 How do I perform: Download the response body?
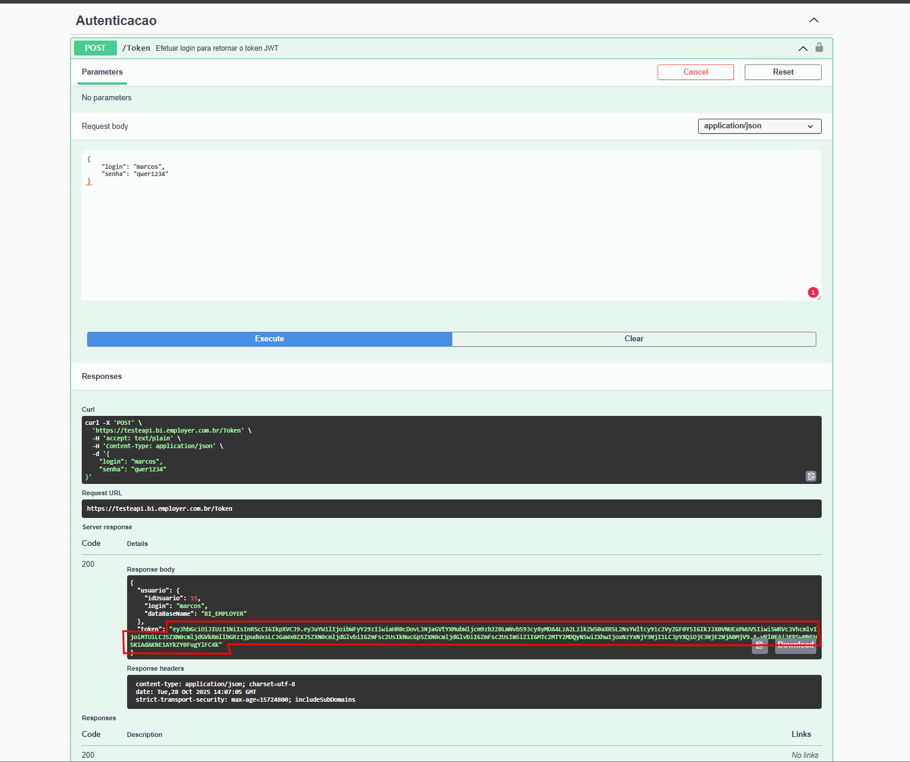coord(795,646)
